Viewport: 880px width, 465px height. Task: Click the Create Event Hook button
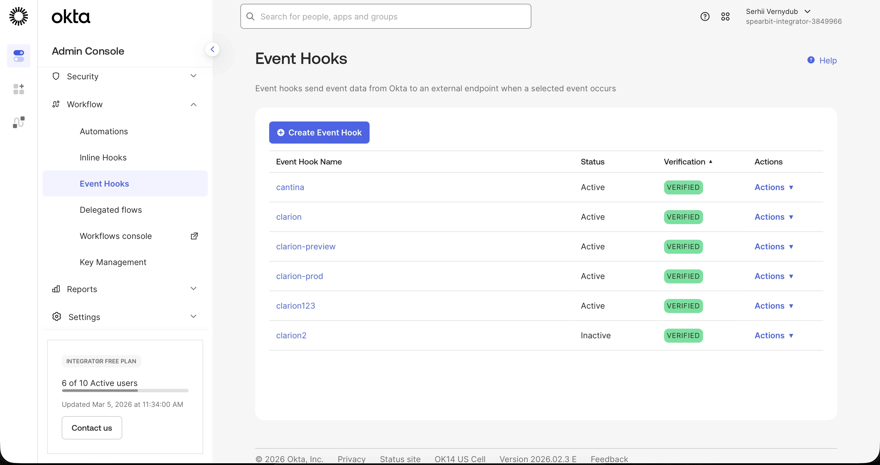[x=319, y=132]
